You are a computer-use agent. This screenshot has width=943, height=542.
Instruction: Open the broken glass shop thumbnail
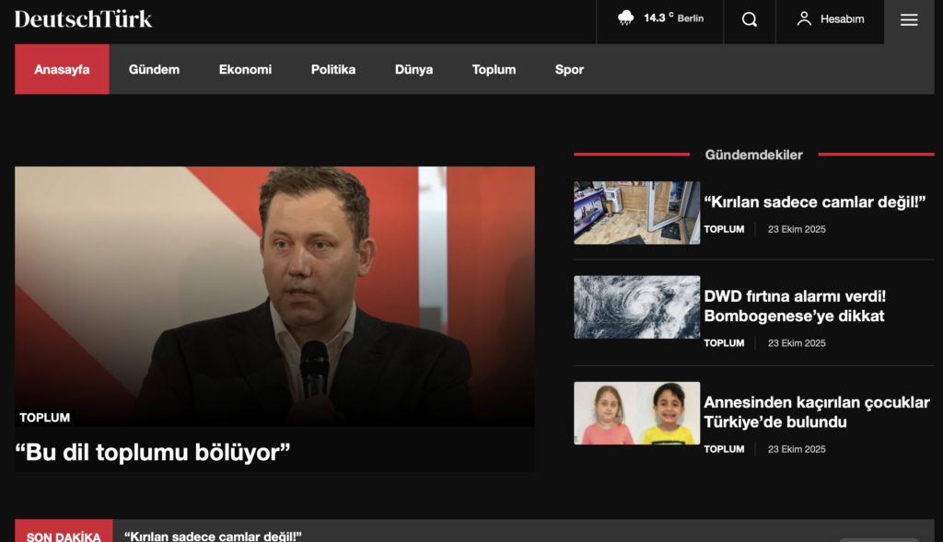636,213
